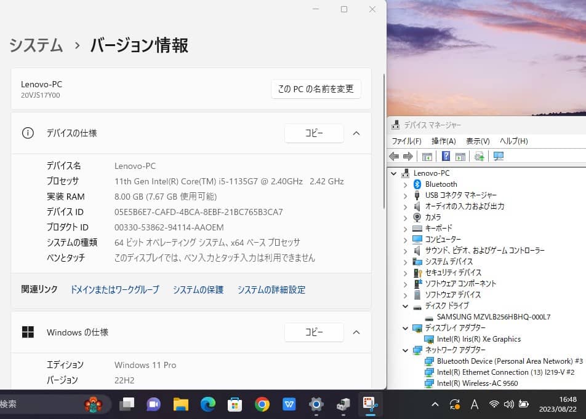Open File Explorer from the taskbar
The height and width of the screenshot is (419, 586).
pos(180,404)
